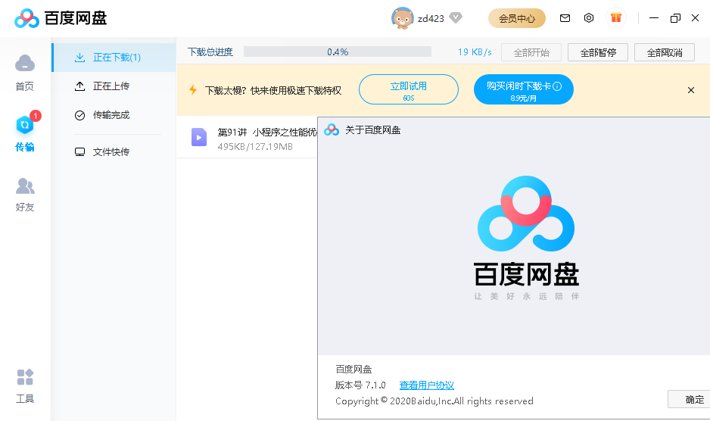Image resolution: width=710 pixels, height=421 pixels.
Task: Click 购买闲时下载卡 purchase button
Action: click(x=523, y=89)
